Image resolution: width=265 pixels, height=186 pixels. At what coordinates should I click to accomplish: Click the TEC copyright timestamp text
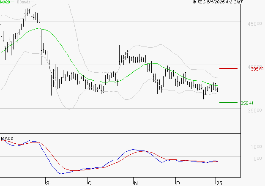pyautogui.click(x=218, y=2)
